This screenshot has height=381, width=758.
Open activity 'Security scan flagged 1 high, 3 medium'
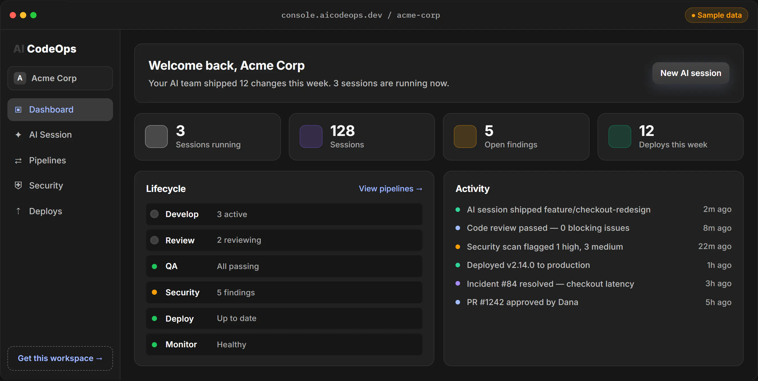coord(593,246)
